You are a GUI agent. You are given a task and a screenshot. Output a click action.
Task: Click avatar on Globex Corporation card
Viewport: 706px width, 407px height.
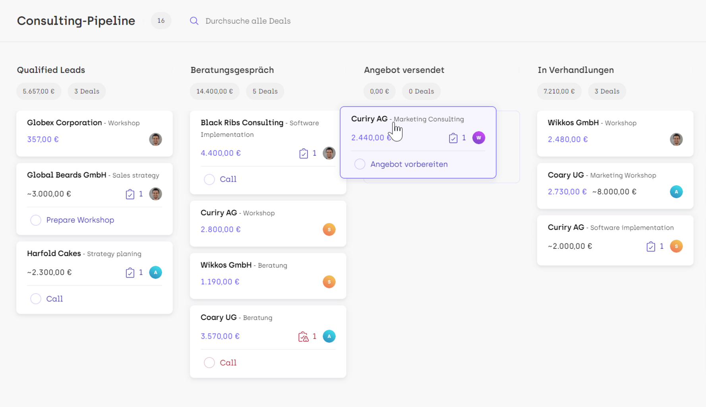coord(155,140)
